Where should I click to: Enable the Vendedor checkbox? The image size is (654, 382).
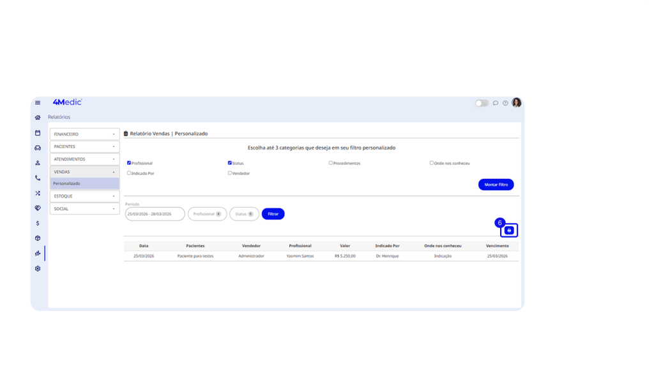[x=230, y=173]
